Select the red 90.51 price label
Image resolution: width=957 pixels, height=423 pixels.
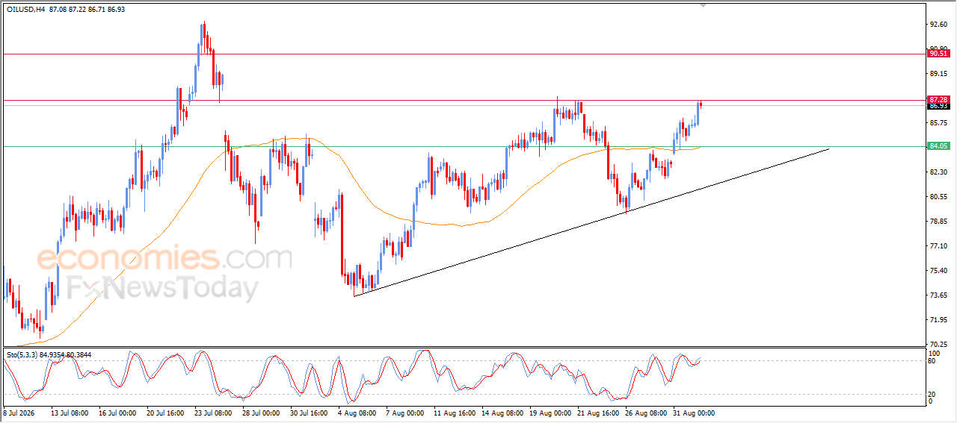[938, 54]
